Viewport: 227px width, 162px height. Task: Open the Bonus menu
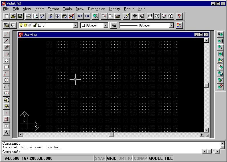(x=129, y=9)
